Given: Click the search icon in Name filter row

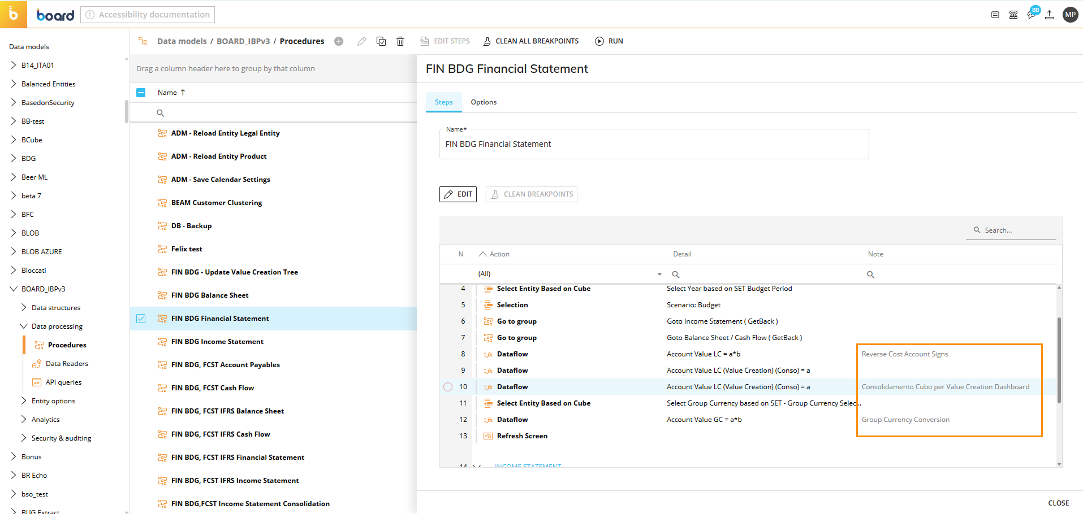Looking at the screenshot, I should pyautogui.click(x=161, y=113).
